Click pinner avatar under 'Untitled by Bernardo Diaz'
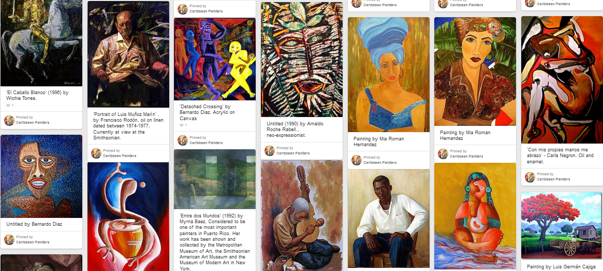603x271 pixels. (x=9, y=240)
